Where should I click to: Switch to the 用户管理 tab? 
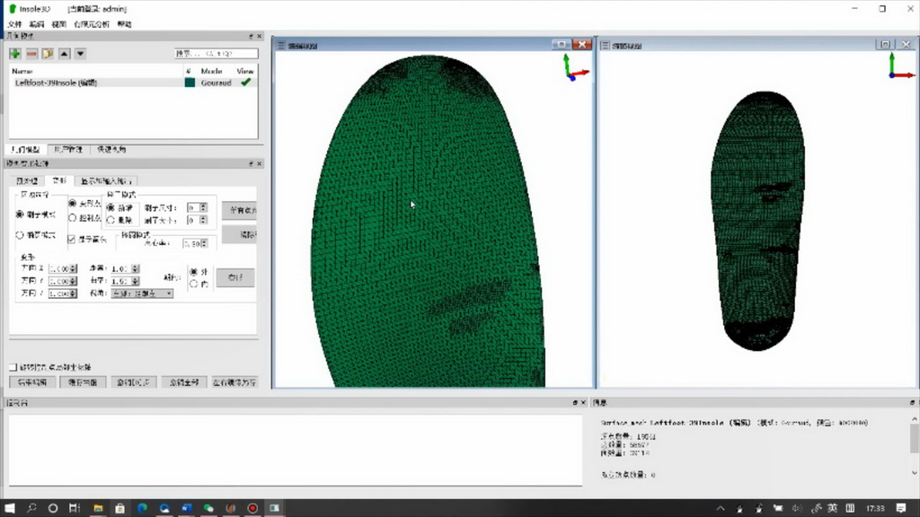click(68, 150)
